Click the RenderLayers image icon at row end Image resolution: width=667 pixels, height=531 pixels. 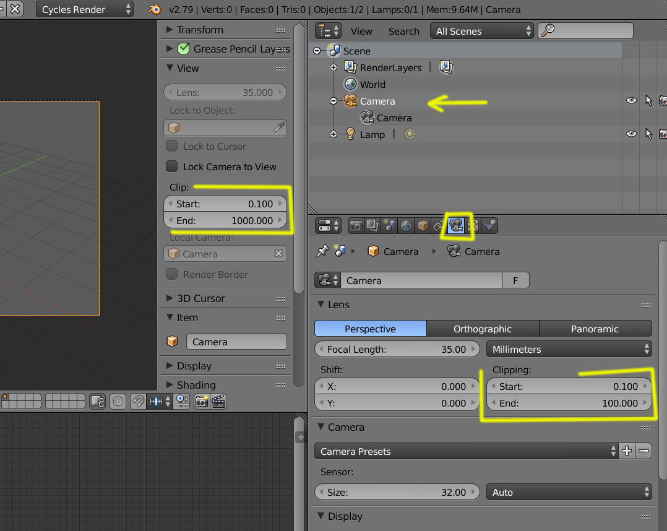point(445,67)
